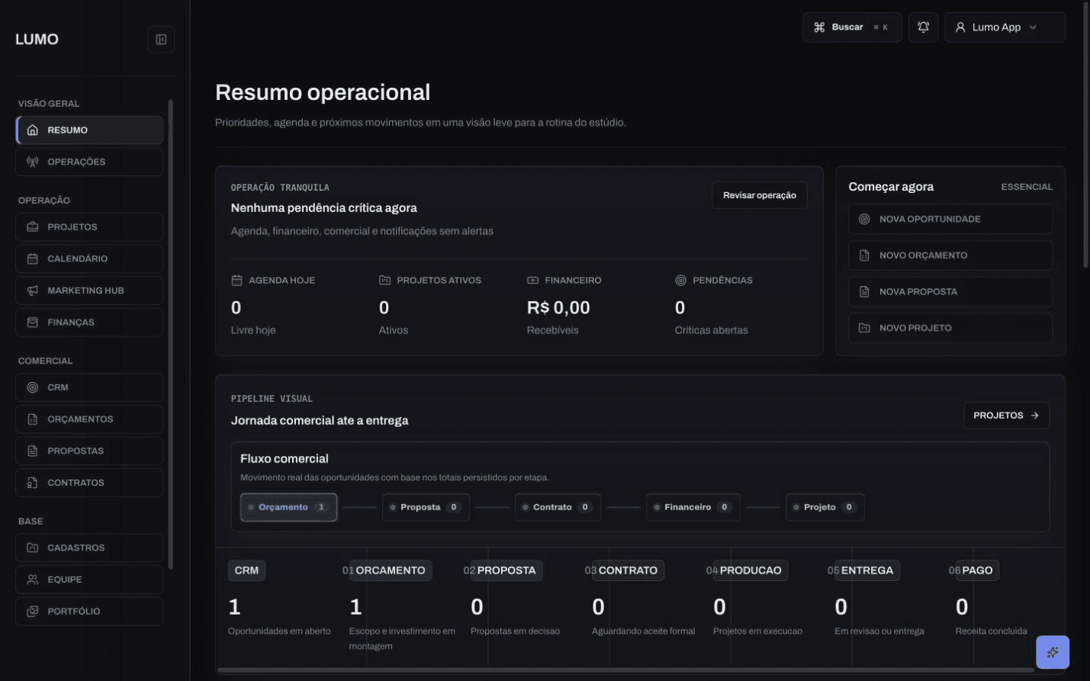
Task: Click the target icon in Nova Oportunidade
Action: (x=864, y=220)
